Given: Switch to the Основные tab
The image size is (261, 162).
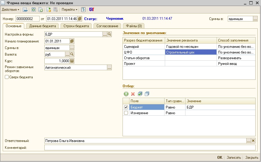Looking at the screenshot, I should tap(13, 26).
